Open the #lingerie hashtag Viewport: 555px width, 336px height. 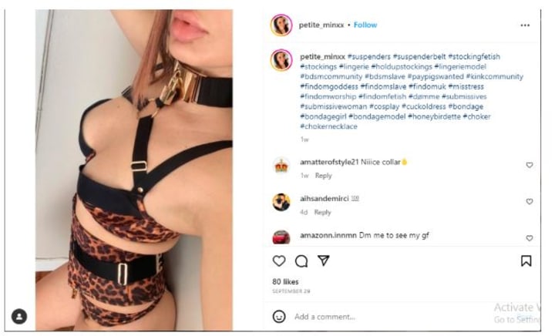(x=354, y=66)
